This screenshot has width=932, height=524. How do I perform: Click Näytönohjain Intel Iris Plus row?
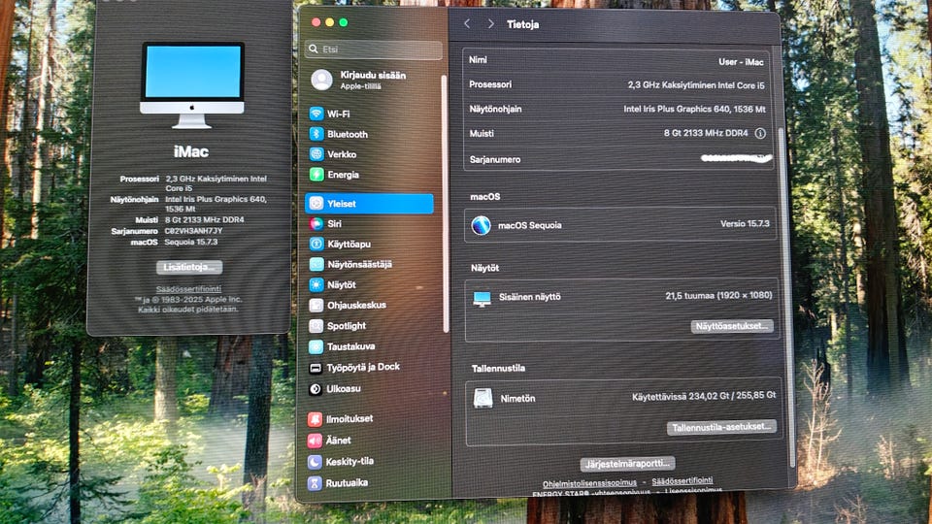(x=617, y=110)
